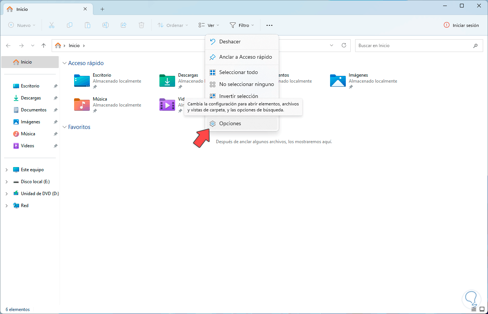Click the Cut icon on the toolbar
Image resolution: width=488 pixels, height=314 pixels.
52,25
